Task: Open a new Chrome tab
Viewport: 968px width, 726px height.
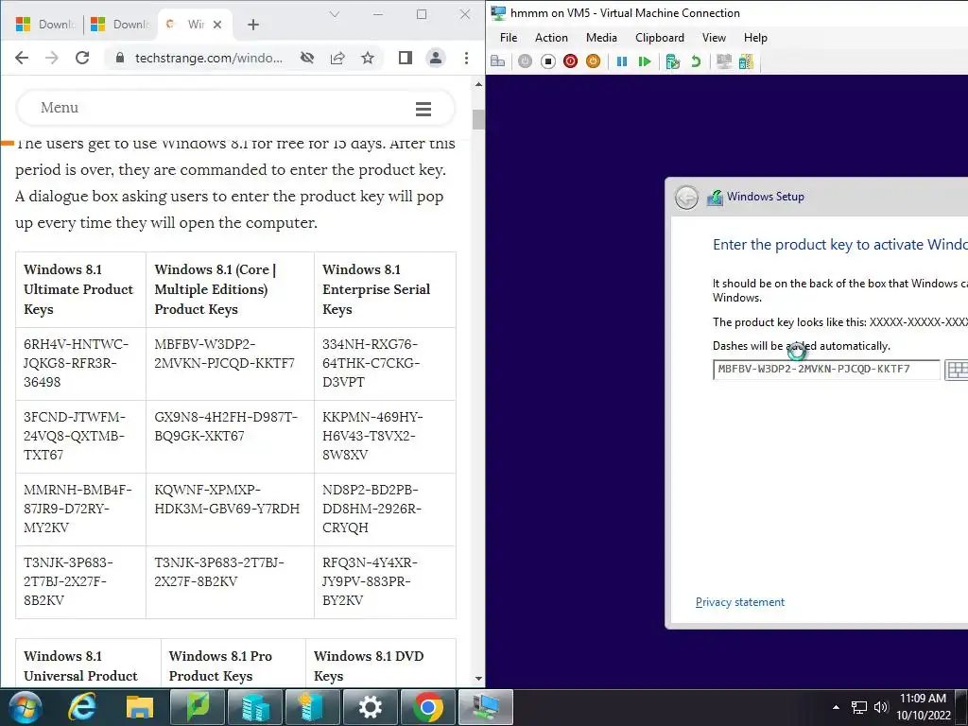Action: pyautogui.click(x=253, y=25)
